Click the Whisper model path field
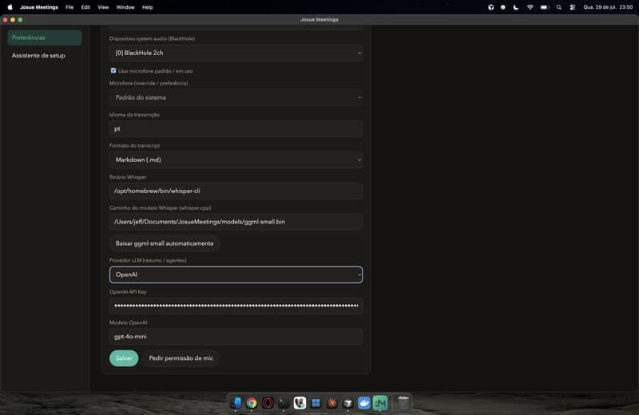 point(236,222)
